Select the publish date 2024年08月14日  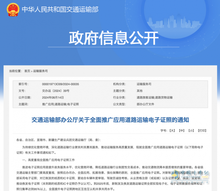[53, 98]
